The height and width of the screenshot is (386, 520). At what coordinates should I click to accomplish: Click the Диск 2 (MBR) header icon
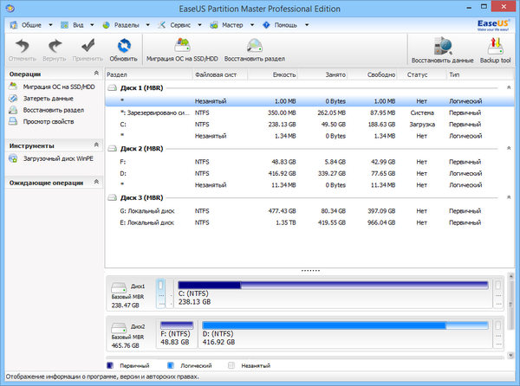[x=113, y=149]
